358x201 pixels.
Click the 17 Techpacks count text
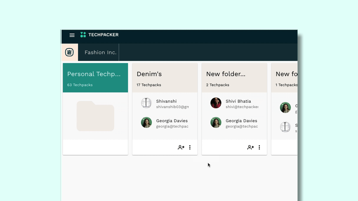coord(149,85)
